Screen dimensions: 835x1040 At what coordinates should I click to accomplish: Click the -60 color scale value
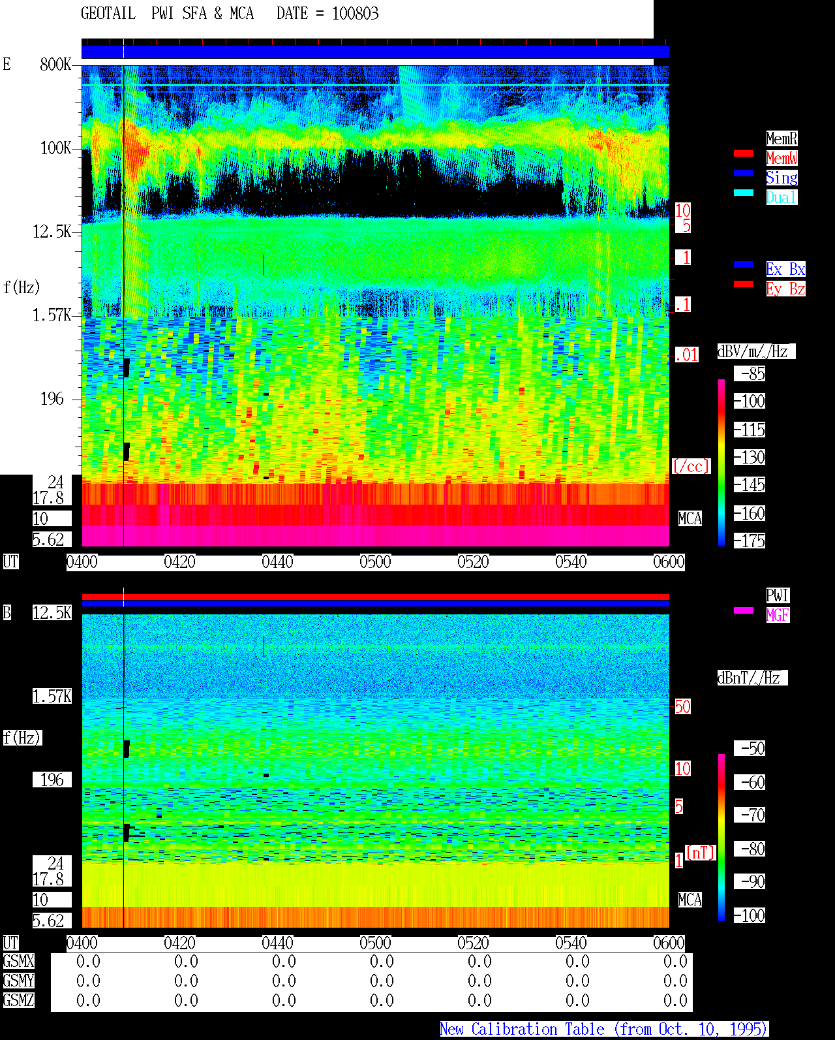[750, 782]
